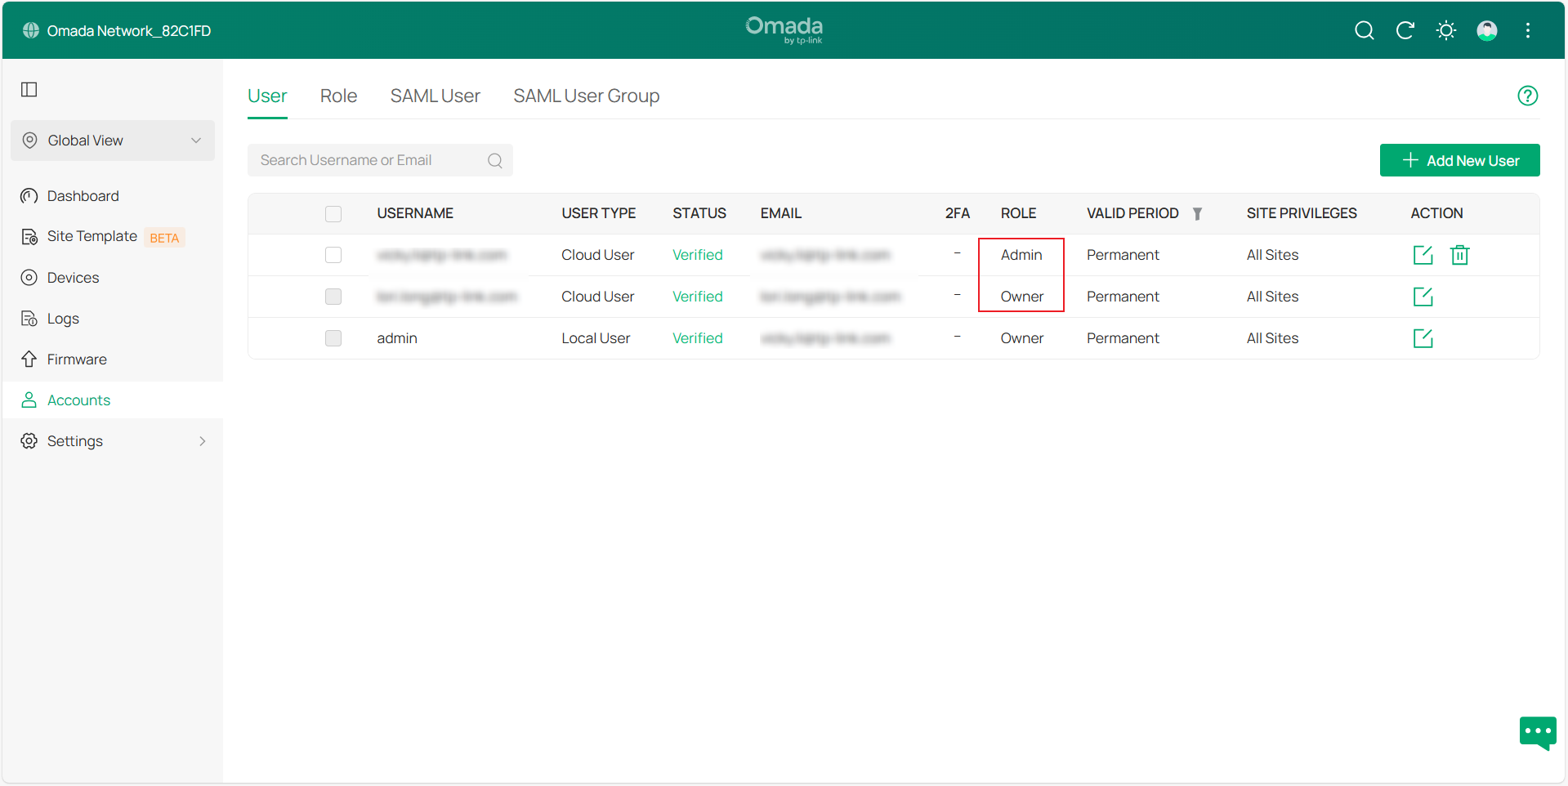Click the Add New User button
1568x786 pixels.
(x=1459, y=159)
